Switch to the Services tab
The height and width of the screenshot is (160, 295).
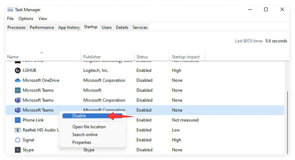[140, 27]
